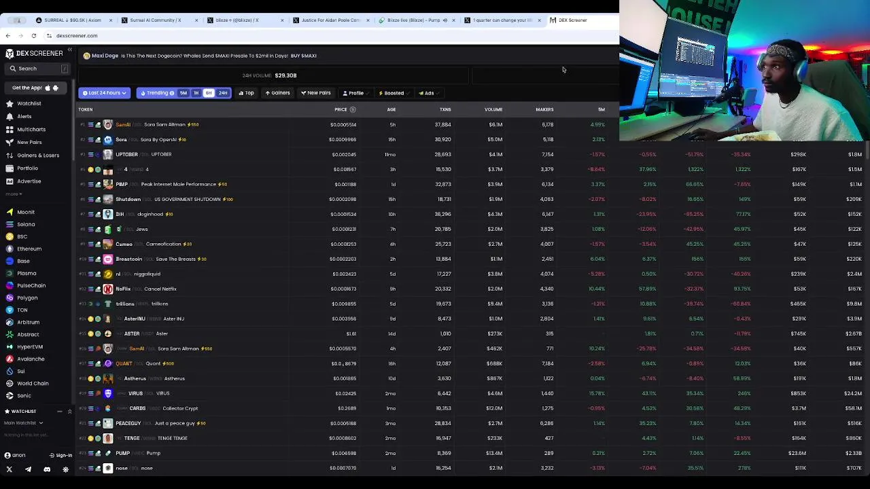
Task: Select the Plasma chain icon
Action: pyautogui.click(x=10, y=273)
